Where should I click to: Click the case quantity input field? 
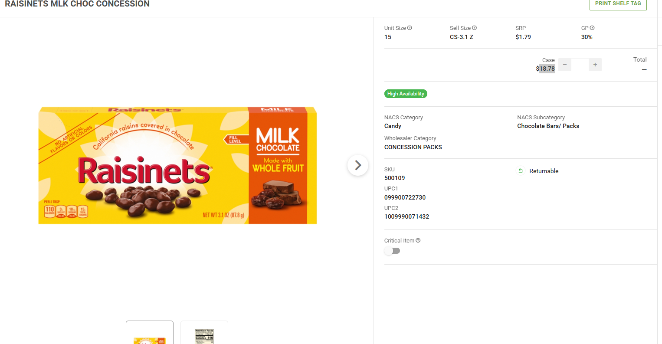580,65
